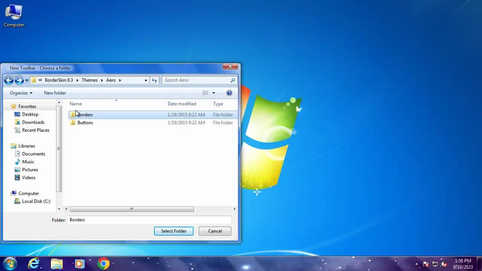Screen dimensions: 482x271
Task: Expand the arrow after Aero in path
Action: tap(120, 80)
